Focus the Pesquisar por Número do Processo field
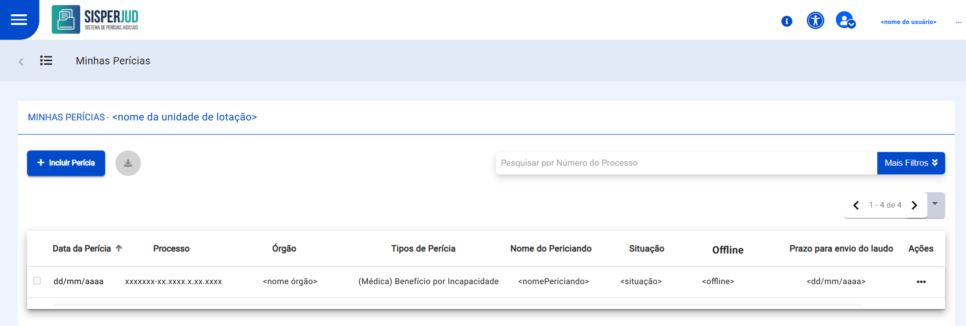 click(x=685, y=163)
